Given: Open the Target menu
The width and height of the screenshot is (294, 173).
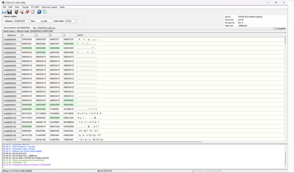Looking at the screenshot, I should click(x=25, y=7).
